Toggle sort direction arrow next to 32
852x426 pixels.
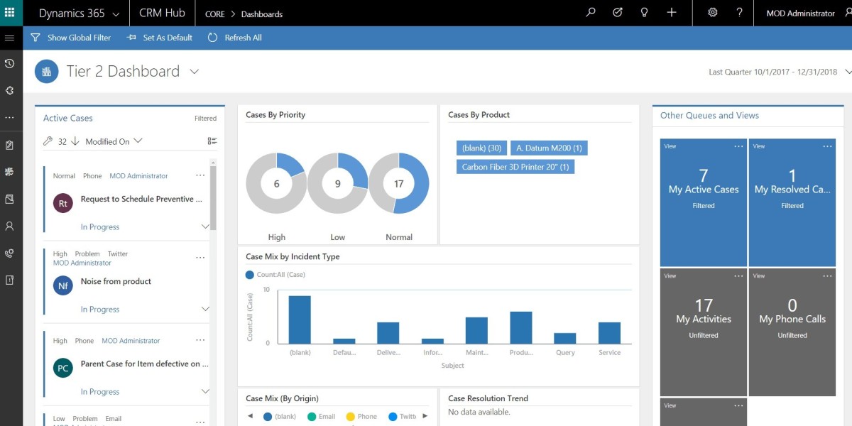[75, 141]
